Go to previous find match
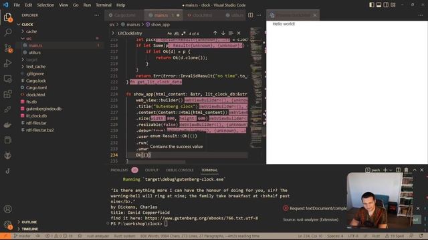The height and width of the screenshot is (240, 428). (215, 33)
